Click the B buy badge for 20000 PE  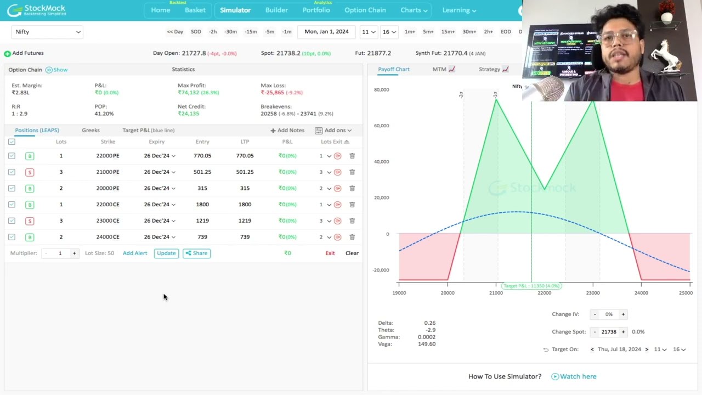30,188
